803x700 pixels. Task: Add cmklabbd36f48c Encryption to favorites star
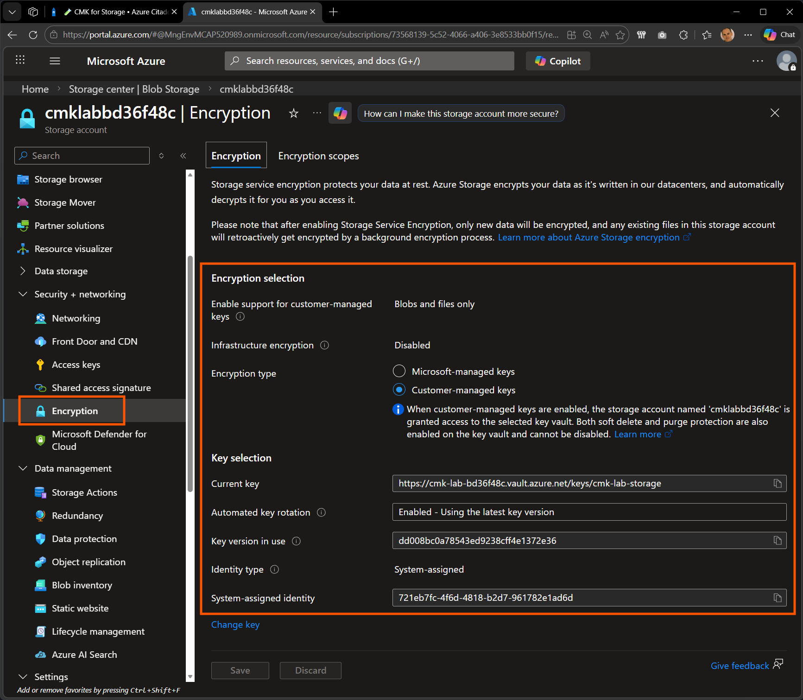tap(294, 114)
